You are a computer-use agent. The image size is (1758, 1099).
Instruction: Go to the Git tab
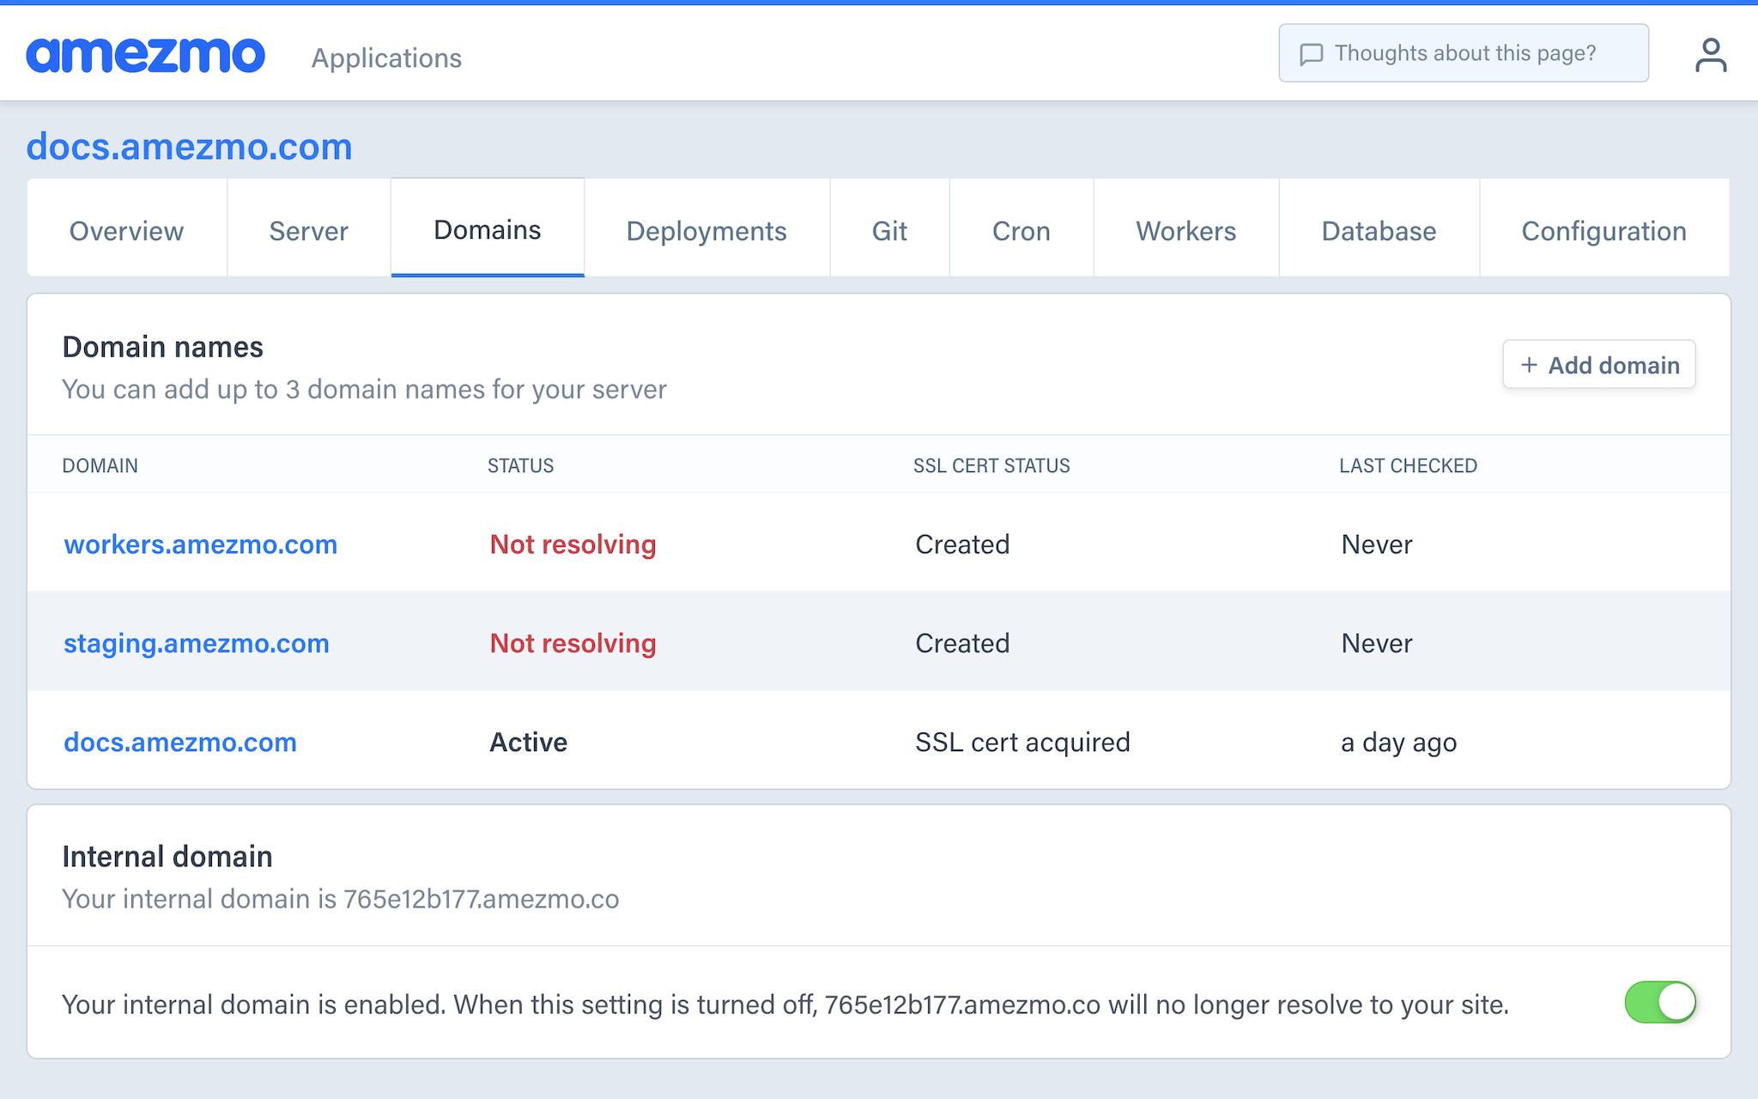pos(889,231)
